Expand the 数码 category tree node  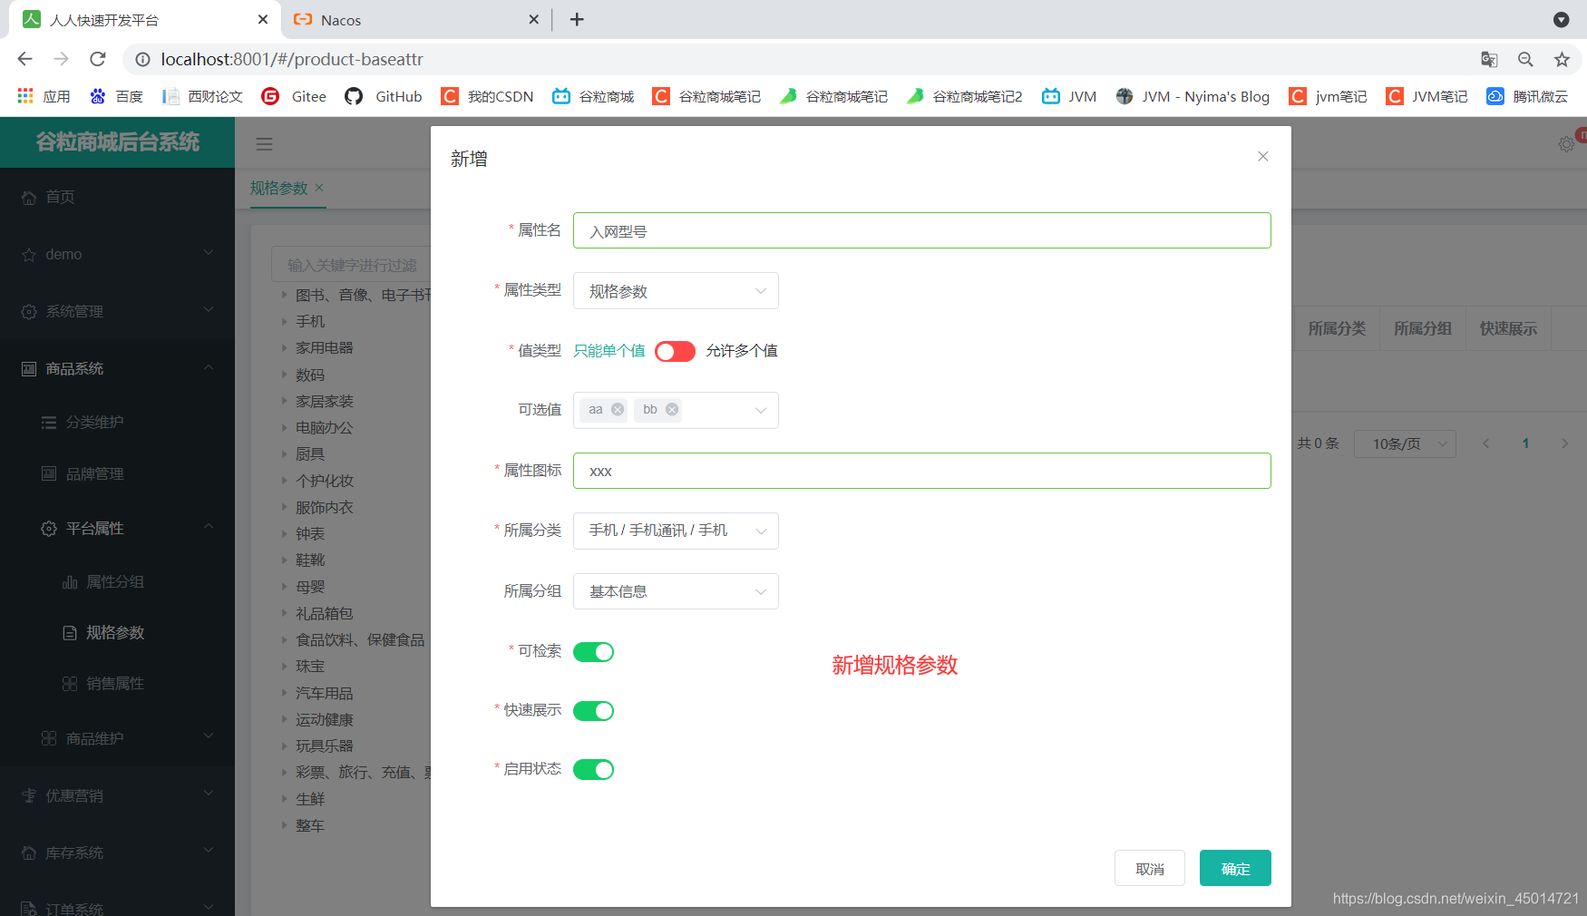[284, 375]
